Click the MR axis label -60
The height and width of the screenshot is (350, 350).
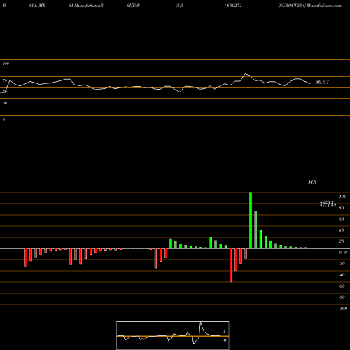click(342, 286)
